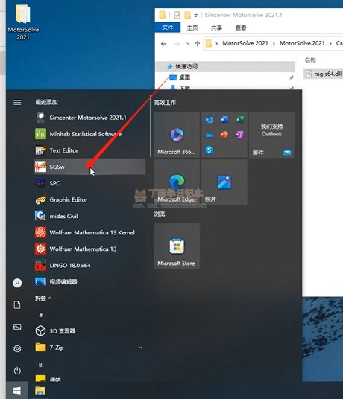Expand the 7-Zip folder chevron
The image size is (343, 399).
(140, 347)
